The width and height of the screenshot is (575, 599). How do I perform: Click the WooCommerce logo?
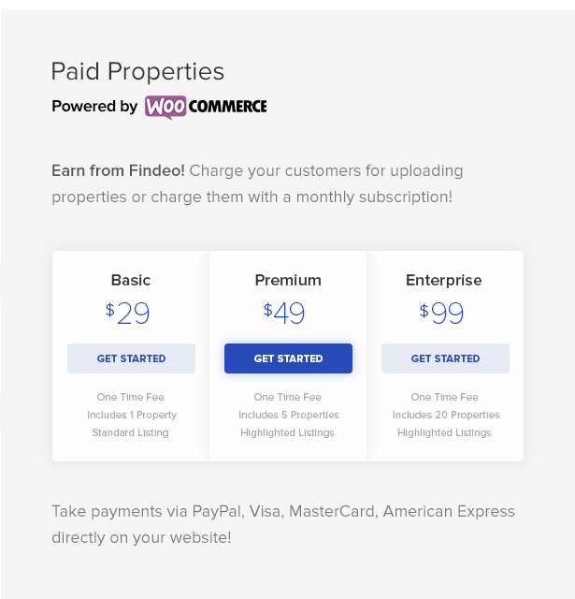(x=206, y=107)
